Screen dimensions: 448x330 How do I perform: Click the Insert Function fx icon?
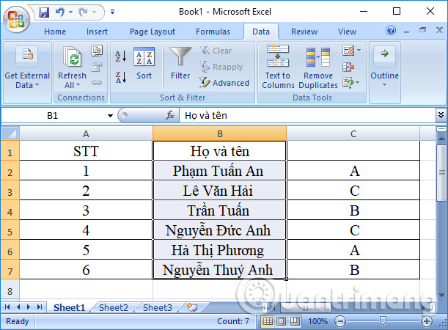coord(170,115)
